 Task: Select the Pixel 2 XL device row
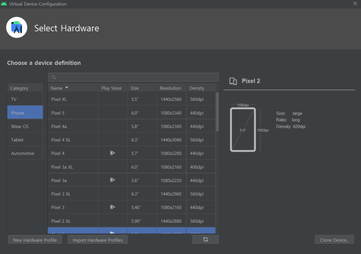pyautogui.click(x=131, y=221)
